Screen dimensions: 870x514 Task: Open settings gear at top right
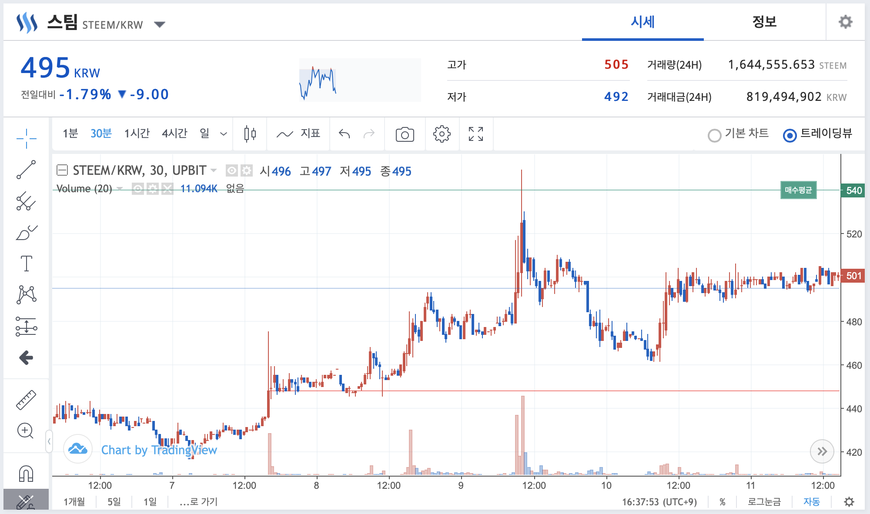(x=845, y=22)
